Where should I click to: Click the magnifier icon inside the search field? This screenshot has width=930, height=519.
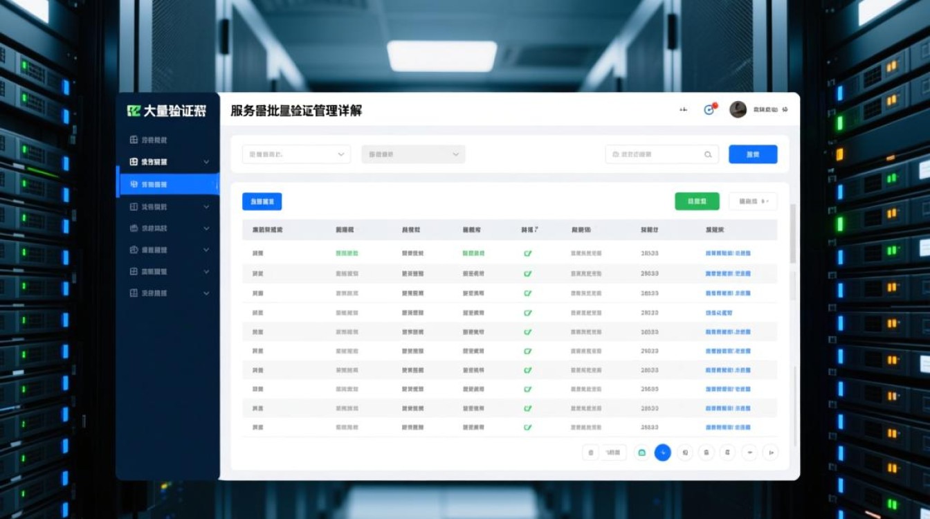(707, 154)
